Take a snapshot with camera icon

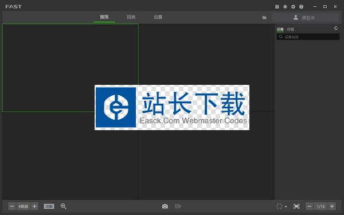pos(165,206)
